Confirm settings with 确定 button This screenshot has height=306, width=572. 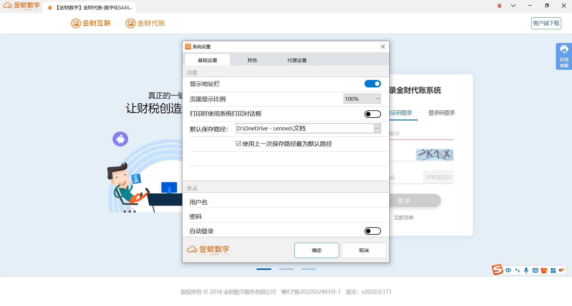pos(316,250)
